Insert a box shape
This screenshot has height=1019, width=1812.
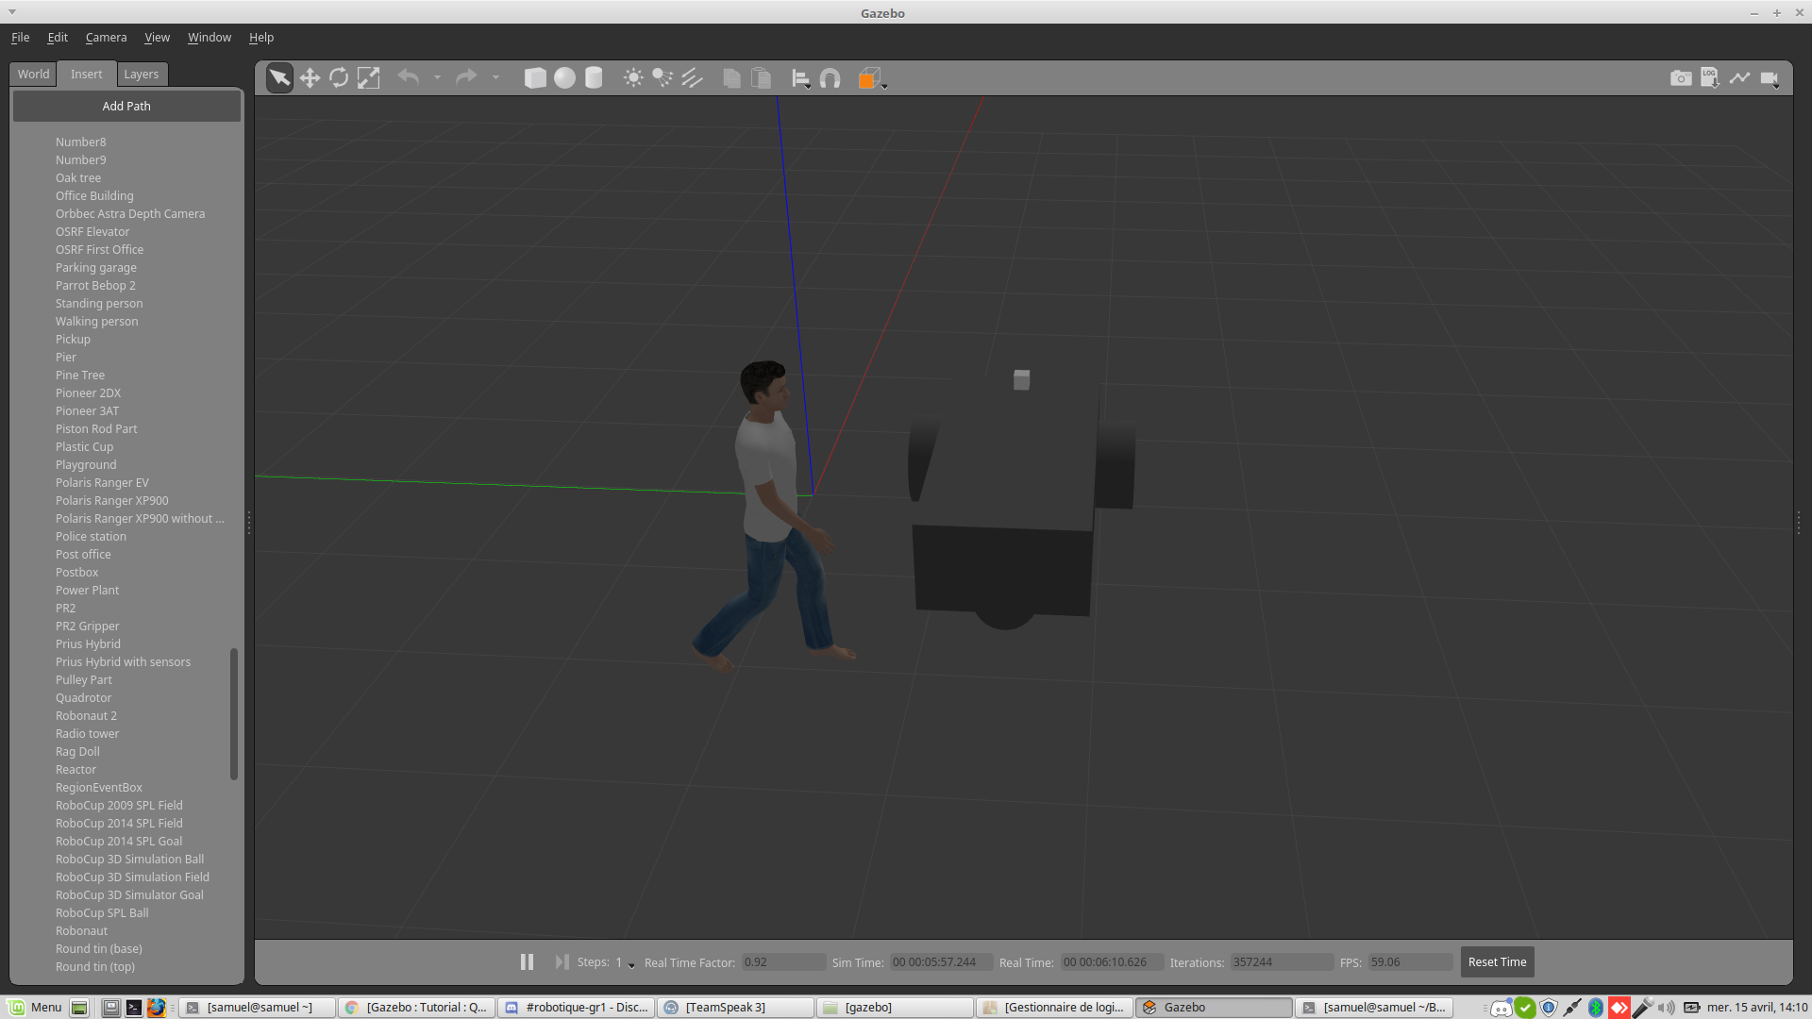pyautogui.click(x=535, y=78)
